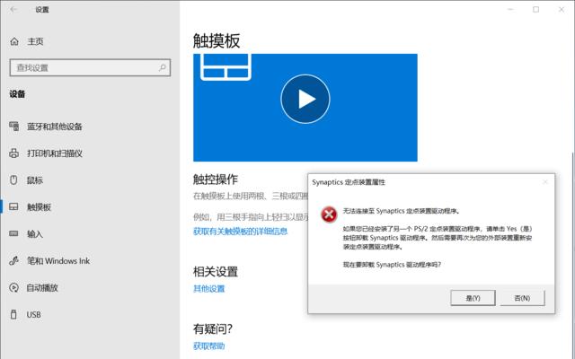Viewport: 575px width, 359px height.
Task: Open 输入 settings page
Action: click(35, 233)
